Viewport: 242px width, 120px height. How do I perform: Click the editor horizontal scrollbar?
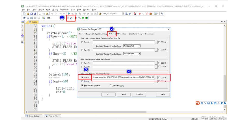click(87, 112)
